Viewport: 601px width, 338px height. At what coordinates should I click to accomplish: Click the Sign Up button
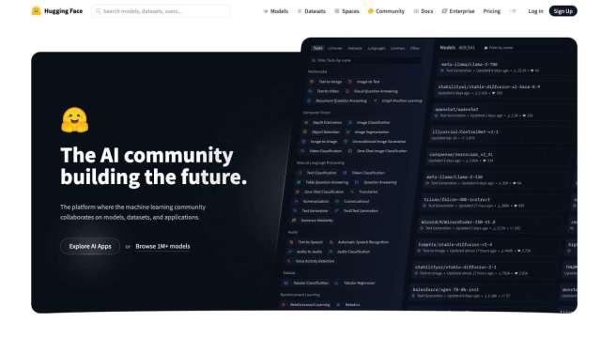pyautogui.click(x=562, y=11)
